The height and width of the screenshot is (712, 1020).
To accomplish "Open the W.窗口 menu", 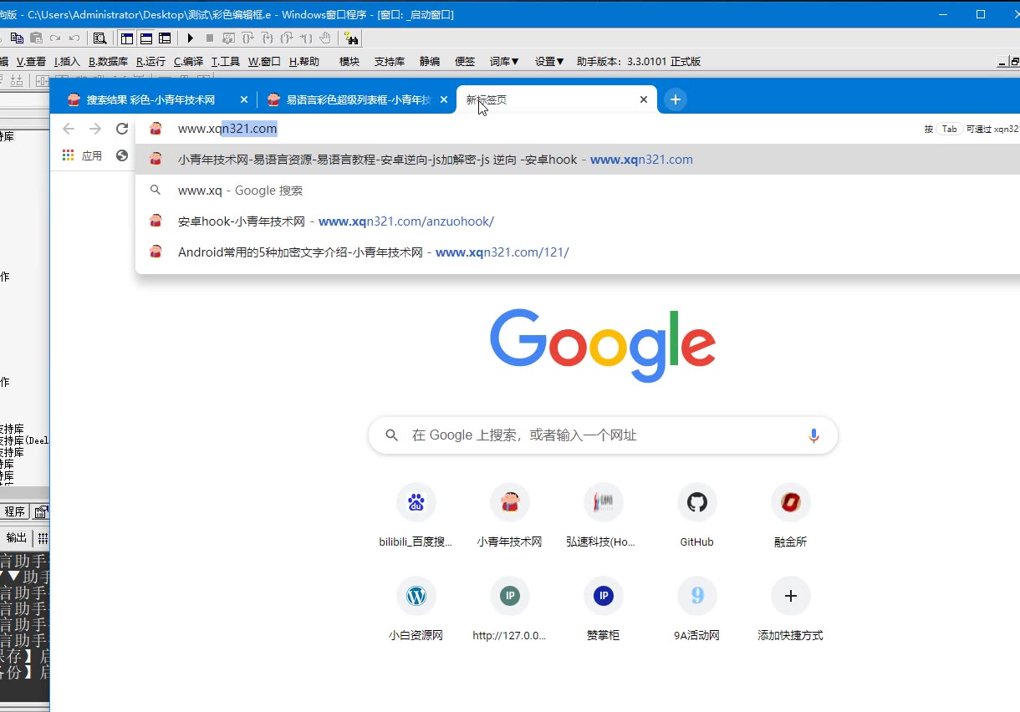I will 263,60.
